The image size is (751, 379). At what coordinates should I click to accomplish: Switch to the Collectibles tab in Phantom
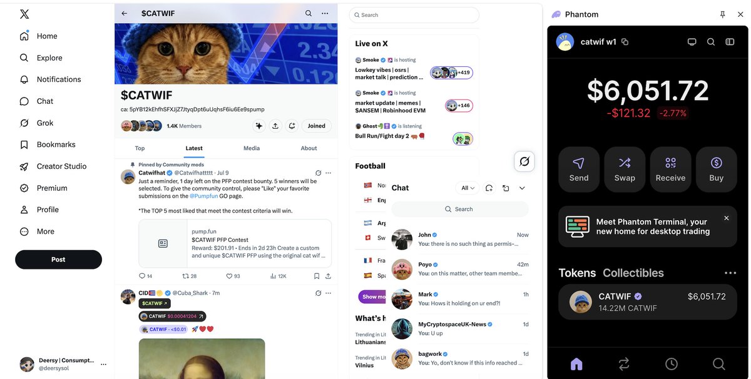pyautogui.click(x=633, y=273)
